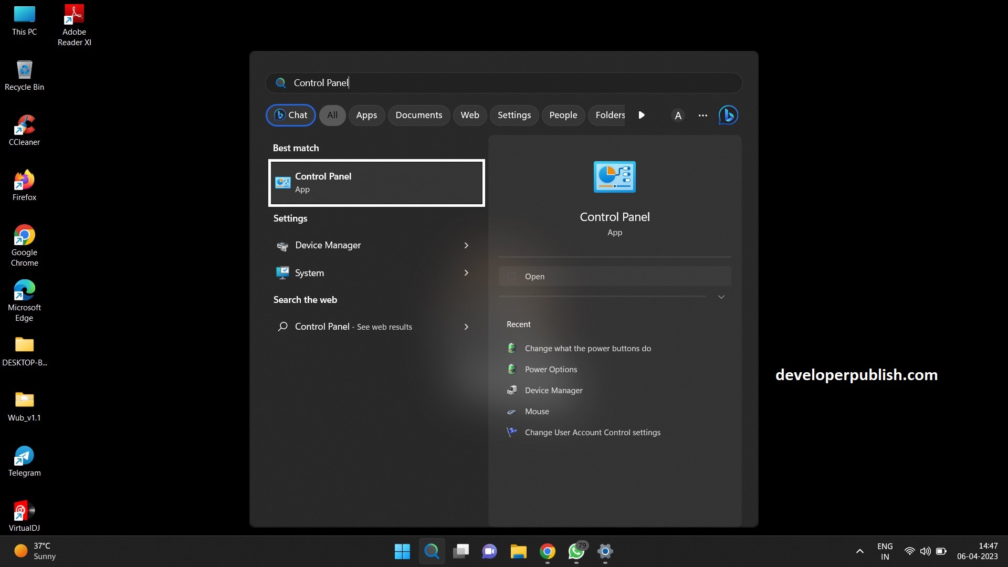Image resolution: width=1008 pixels, height=567 pixels.
Task: Open Bing Chat from the search bar icon
Action: click(x=728, y=115)
